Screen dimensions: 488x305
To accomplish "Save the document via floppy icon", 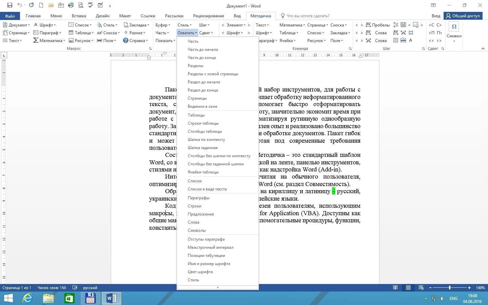I will [x=9, y=5].
